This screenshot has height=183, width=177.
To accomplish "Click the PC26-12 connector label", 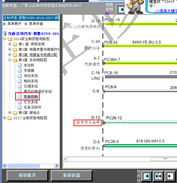I will [114, 118].
